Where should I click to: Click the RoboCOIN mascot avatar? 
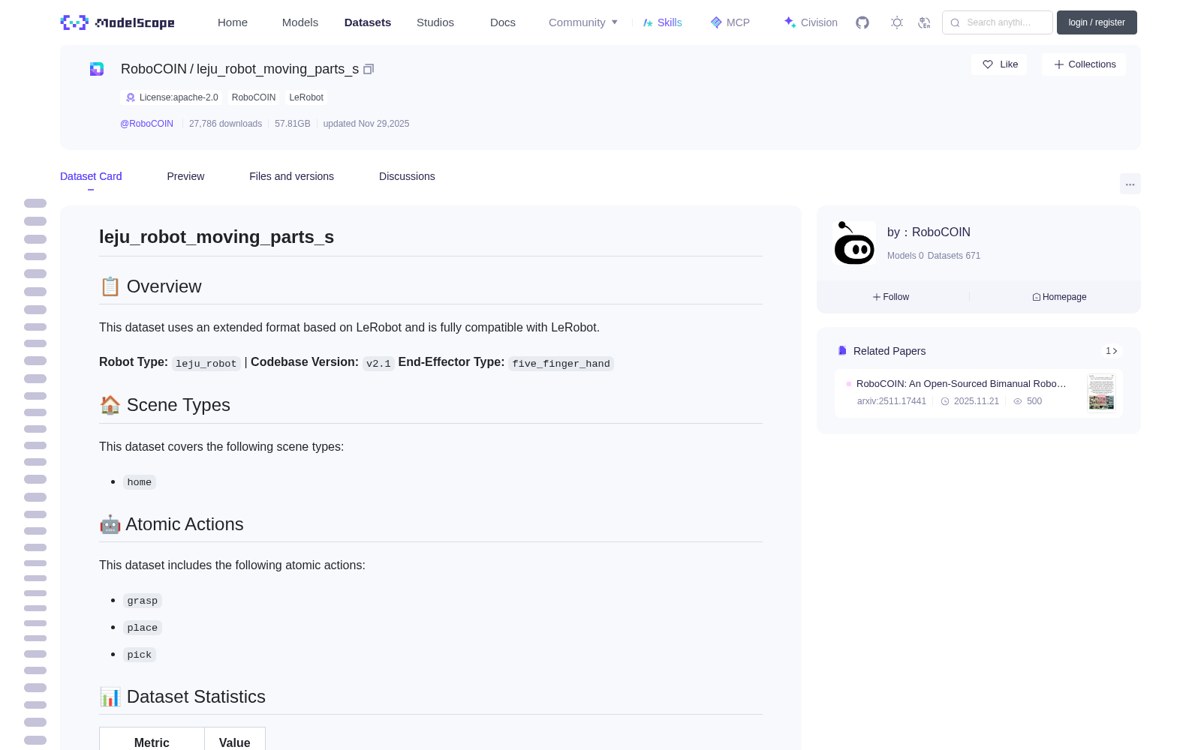click(854, 243)
